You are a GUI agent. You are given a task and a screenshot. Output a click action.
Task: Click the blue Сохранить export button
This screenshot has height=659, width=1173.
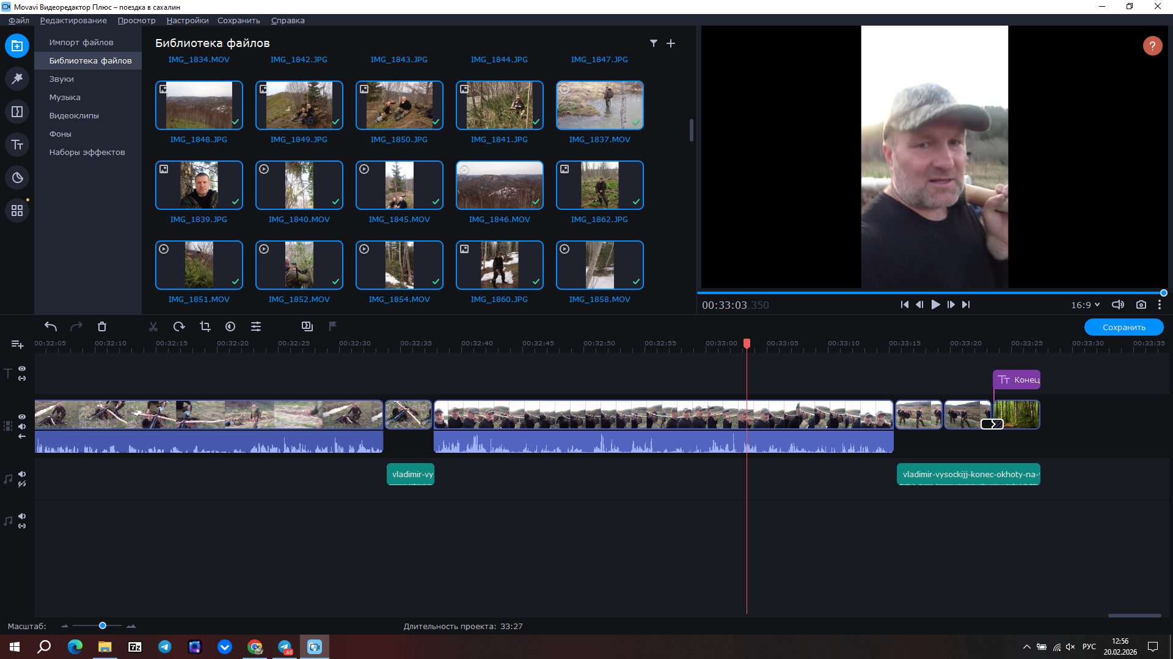pos(1123,327)
